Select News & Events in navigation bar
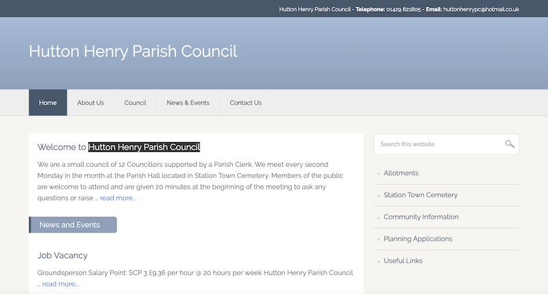Viewport: 548px width, 294px height. pos(188,103)
